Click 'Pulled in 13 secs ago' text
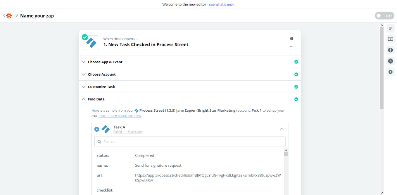397x195 pixels. click(x=128, y=132)
